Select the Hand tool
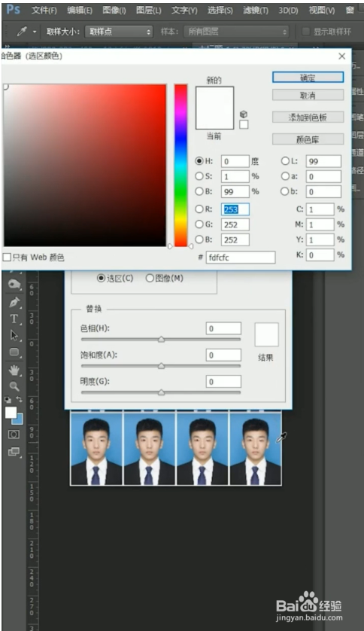364x631 pixels. [x=14, y=370]
